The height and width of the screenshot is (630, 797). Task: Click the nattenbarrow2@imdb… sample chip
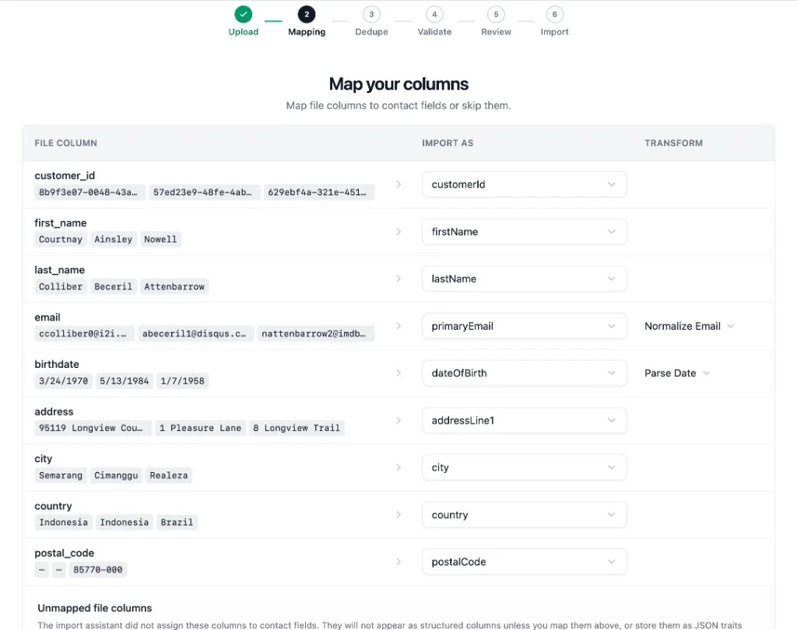[316, 334]
